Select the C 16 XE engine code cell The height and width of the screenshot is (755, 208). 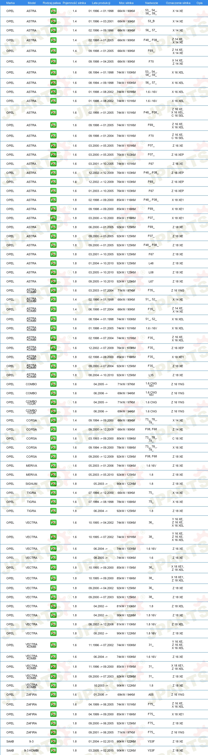[177, 438]
